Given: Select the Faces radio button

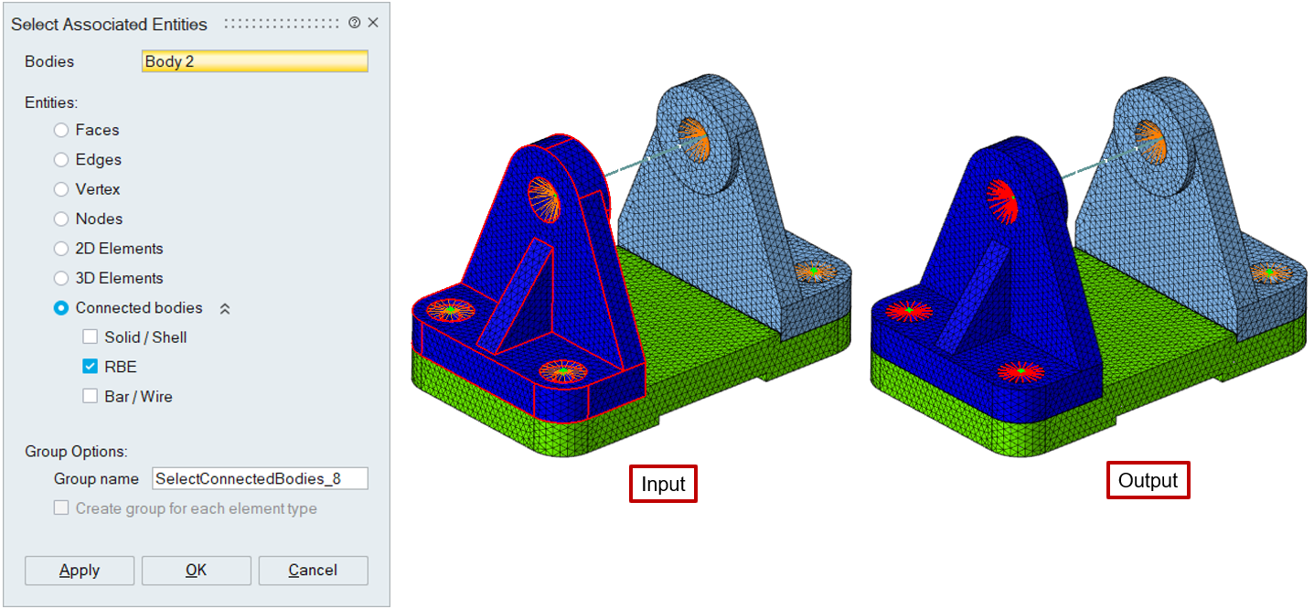Looking at the screenshot, I should pos(61,131).
